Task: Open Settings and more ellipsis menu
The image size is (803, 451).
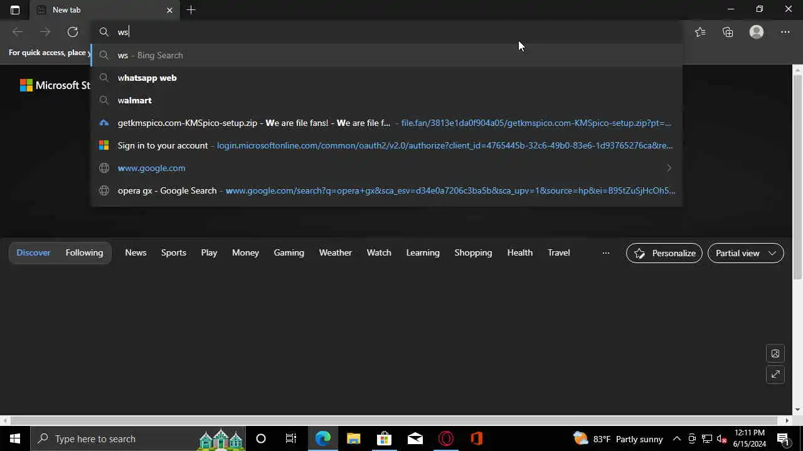Action: (785, 32)
